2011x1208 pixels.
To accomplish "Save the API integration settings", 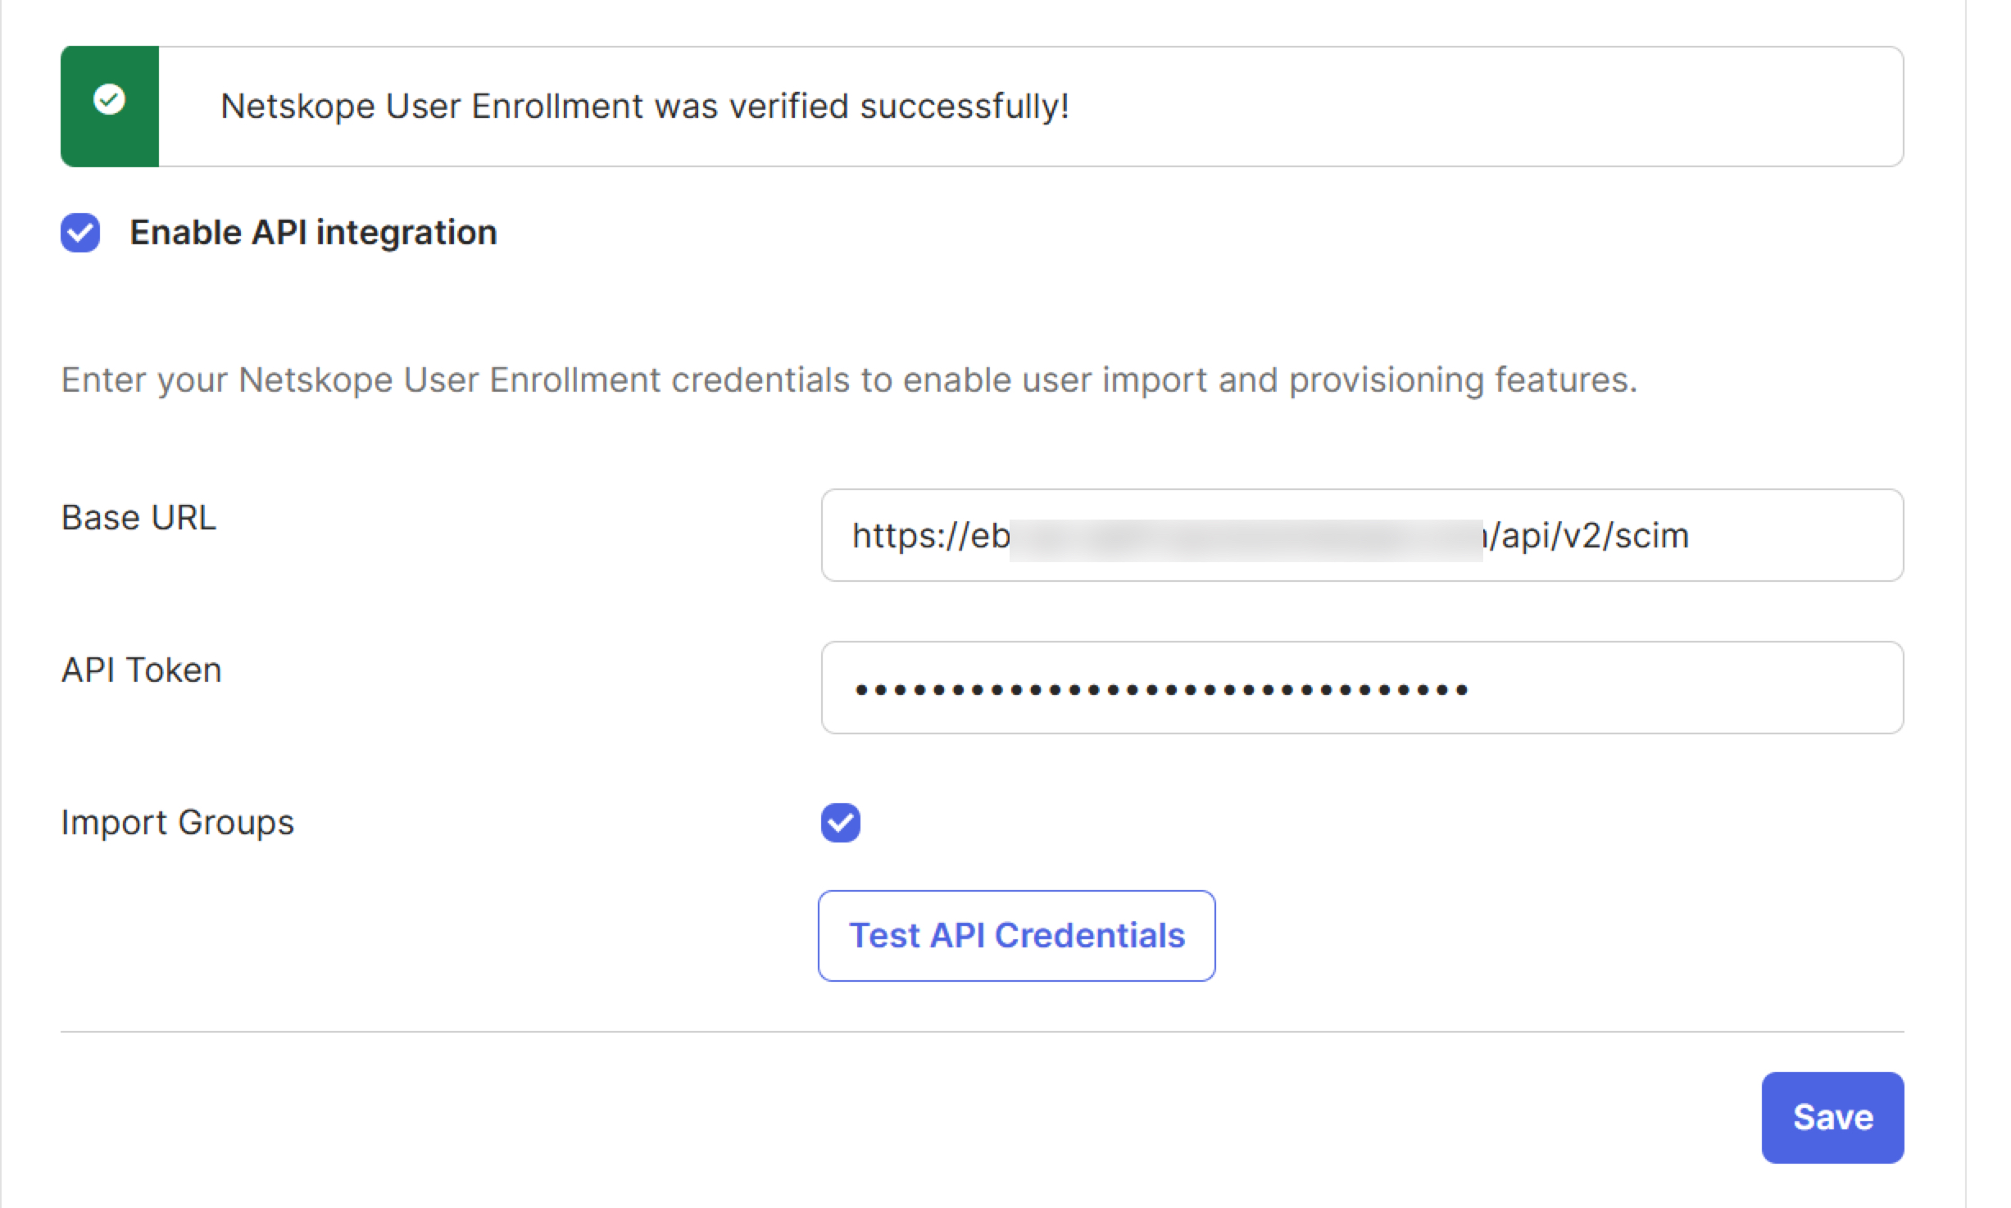I will pyautogui.click(x=1832, y=1117).
